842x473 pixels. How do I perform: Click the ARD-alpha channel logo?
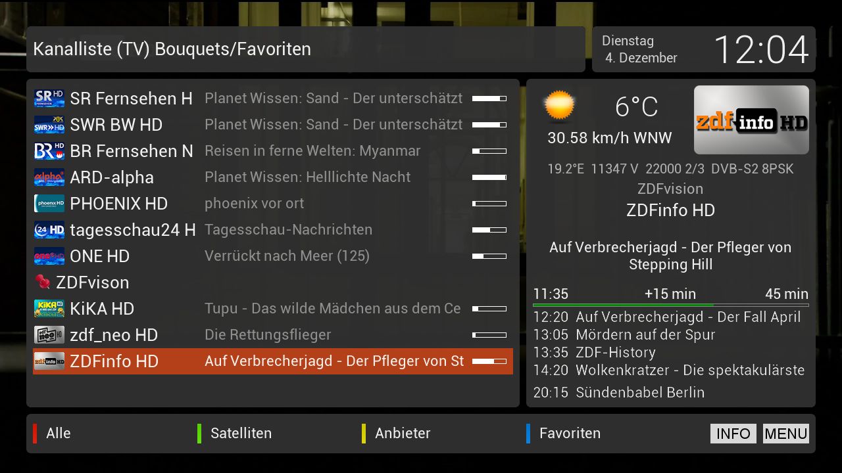49,177
